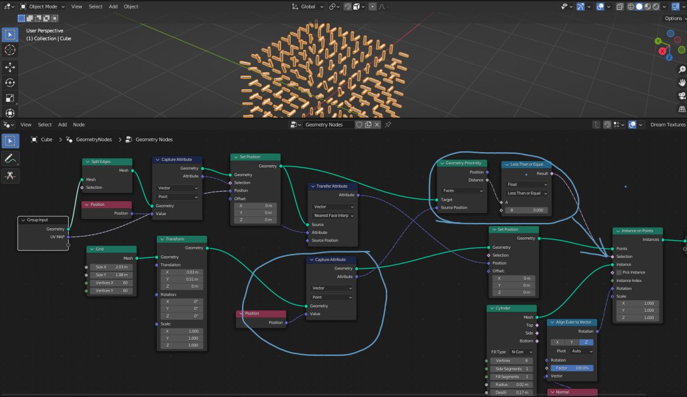
Task: Open Dream Textures panel tab
Action: coord(668,124)
